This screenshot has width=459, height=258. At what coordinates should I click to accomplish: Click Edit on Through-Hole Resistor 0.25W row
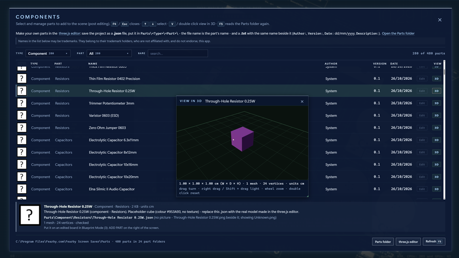click(x=422, y=91)
